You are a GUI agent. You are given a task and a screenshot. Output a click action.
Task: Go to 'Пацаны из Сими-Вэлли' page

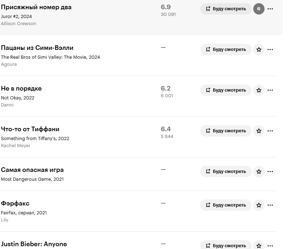click(37, 48)
